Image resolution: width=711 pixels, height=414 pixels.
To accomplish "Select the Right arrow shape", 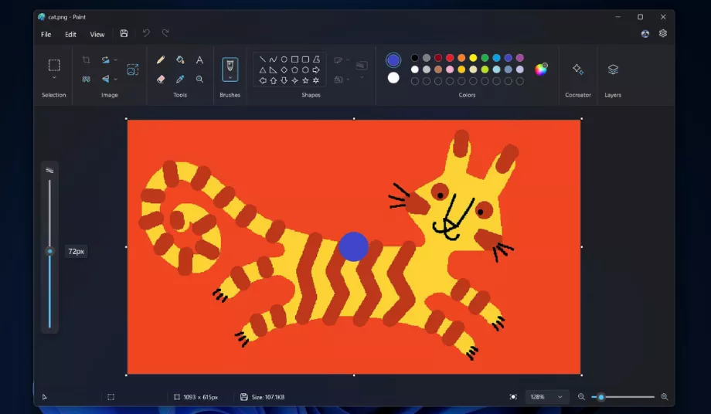I will (x=316, y=70).
